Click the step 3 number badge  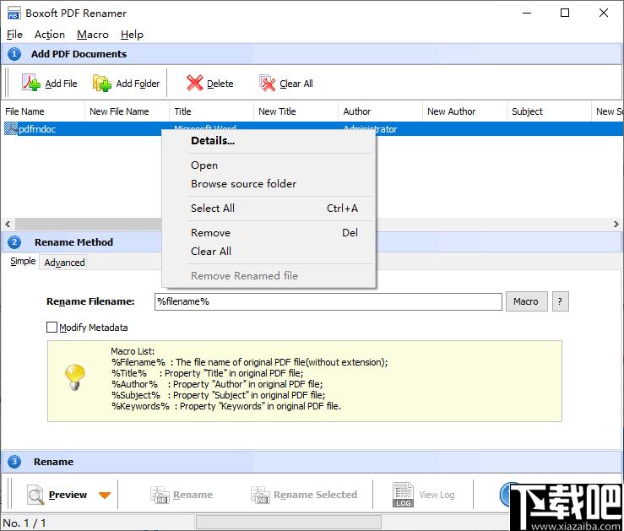[x=14, y=462]
